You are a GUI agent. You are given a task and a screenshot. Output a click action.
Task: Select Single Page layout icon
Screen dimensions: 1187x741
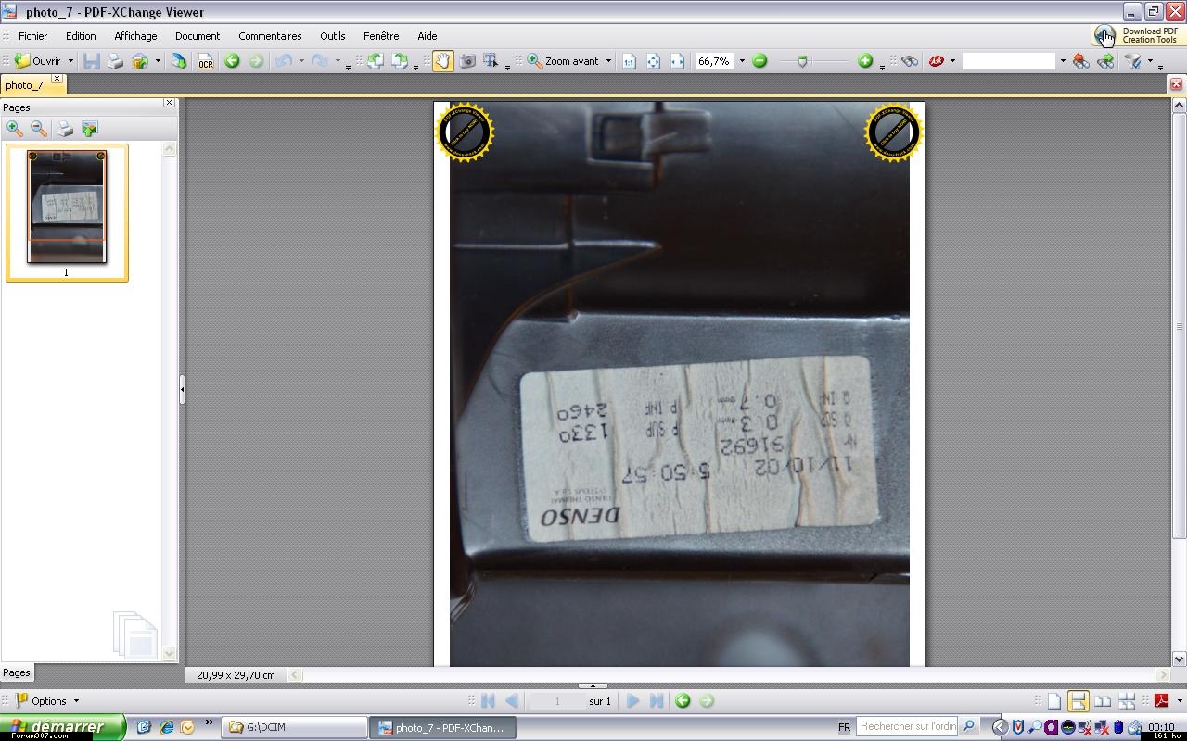point(1053,701)
